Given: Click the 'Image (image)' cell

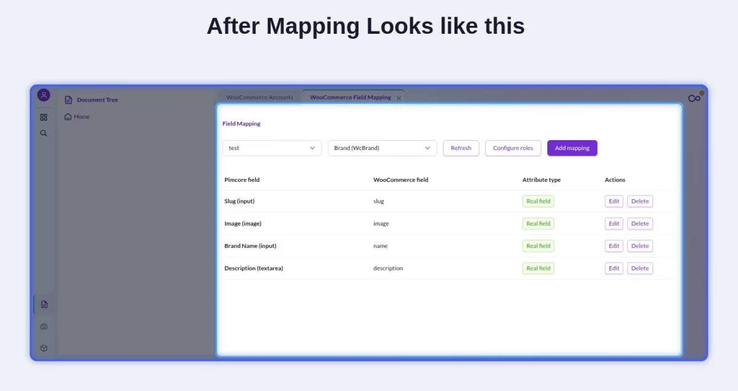Looking at the screenshot, I should point(243,224).
